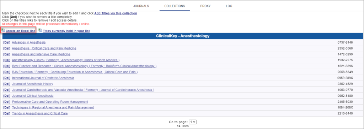This screenshot has width=364, height=129.
Task: Click the ClinicalKey - Anesthesiology header
Action: coord(182,36)
